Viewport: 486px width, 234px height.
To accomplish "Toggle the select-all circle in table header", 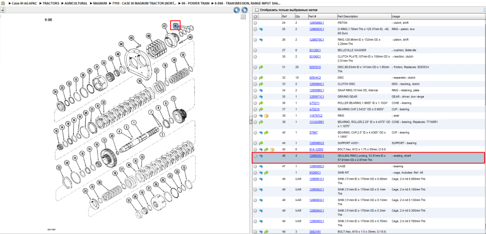I will pos(256,16).
